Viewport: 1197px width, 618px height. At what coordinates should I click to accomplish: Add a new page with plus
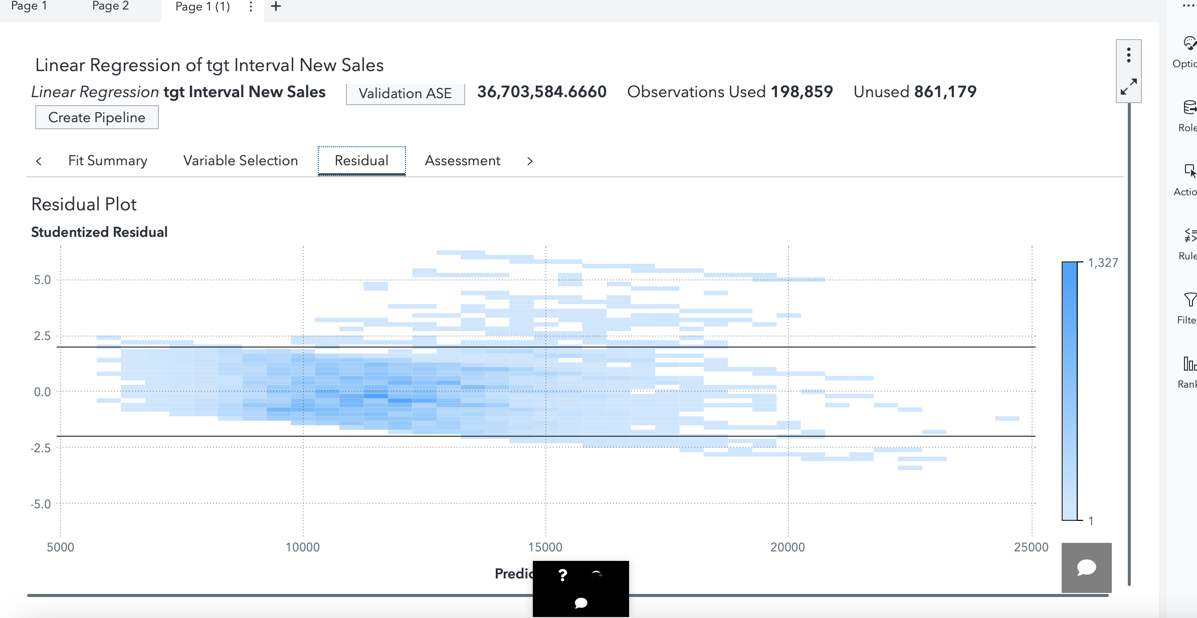tap(276, 7)
